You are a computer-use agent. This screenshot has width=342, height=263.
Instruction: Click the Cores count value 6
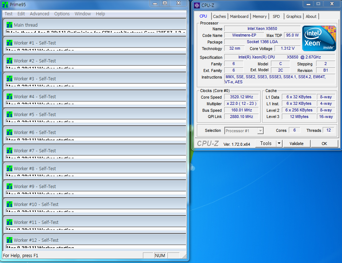tap(295, 130)
